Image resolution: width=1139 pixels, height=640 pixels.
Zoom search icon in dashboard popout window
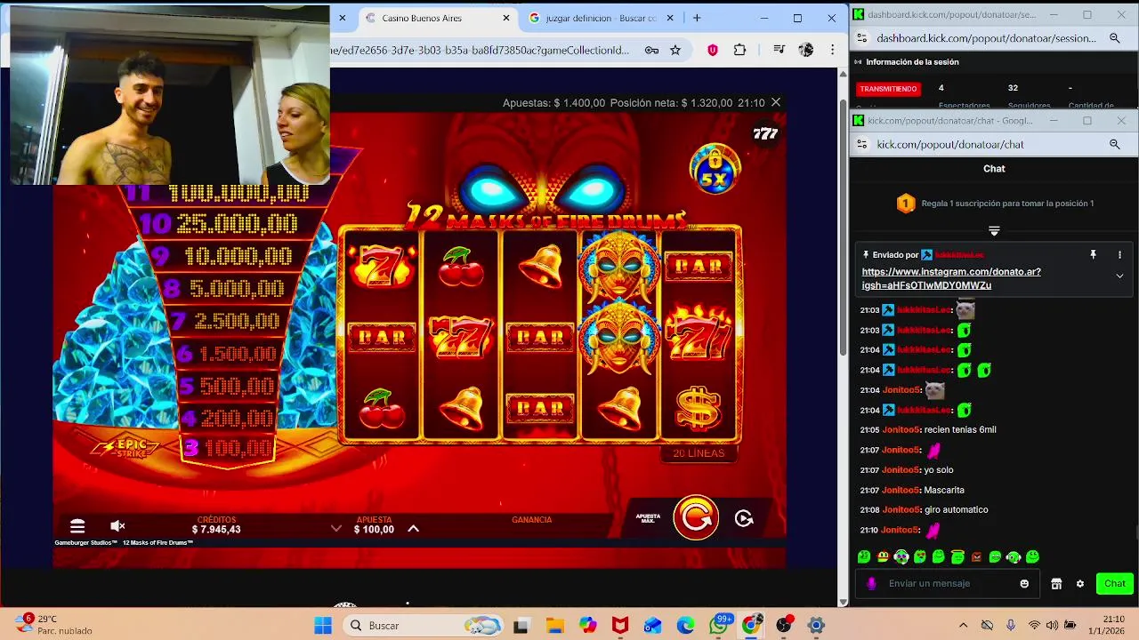(x=1114, y=38)
